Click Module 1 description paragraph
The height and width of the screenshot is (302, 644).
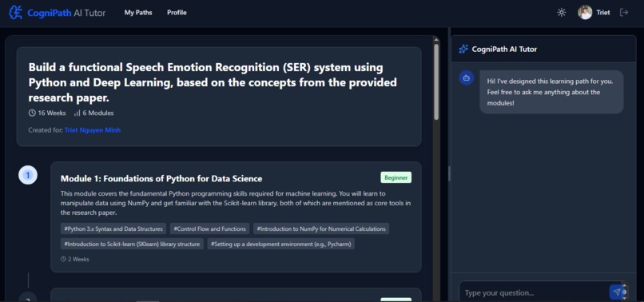tap(236, 203)
